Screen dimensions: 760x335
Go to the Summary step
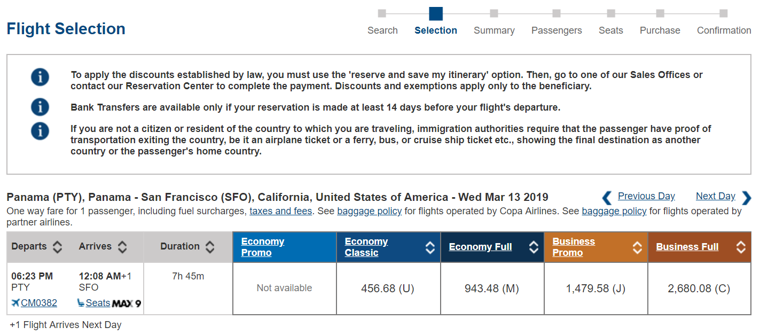point(494,30)
